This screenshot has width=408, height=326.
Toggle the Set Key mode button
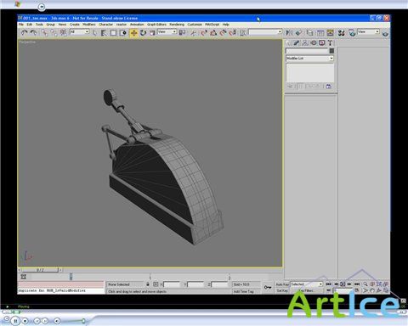[x=282, y=290]
